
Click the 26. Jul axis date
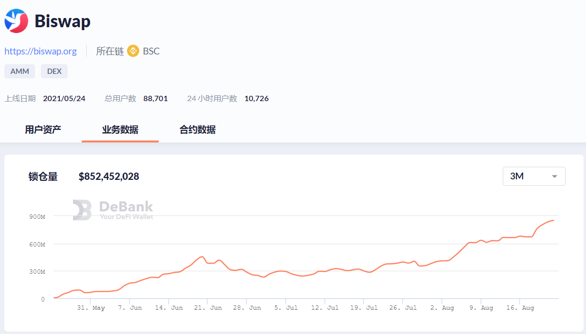[x=403, y=308]
